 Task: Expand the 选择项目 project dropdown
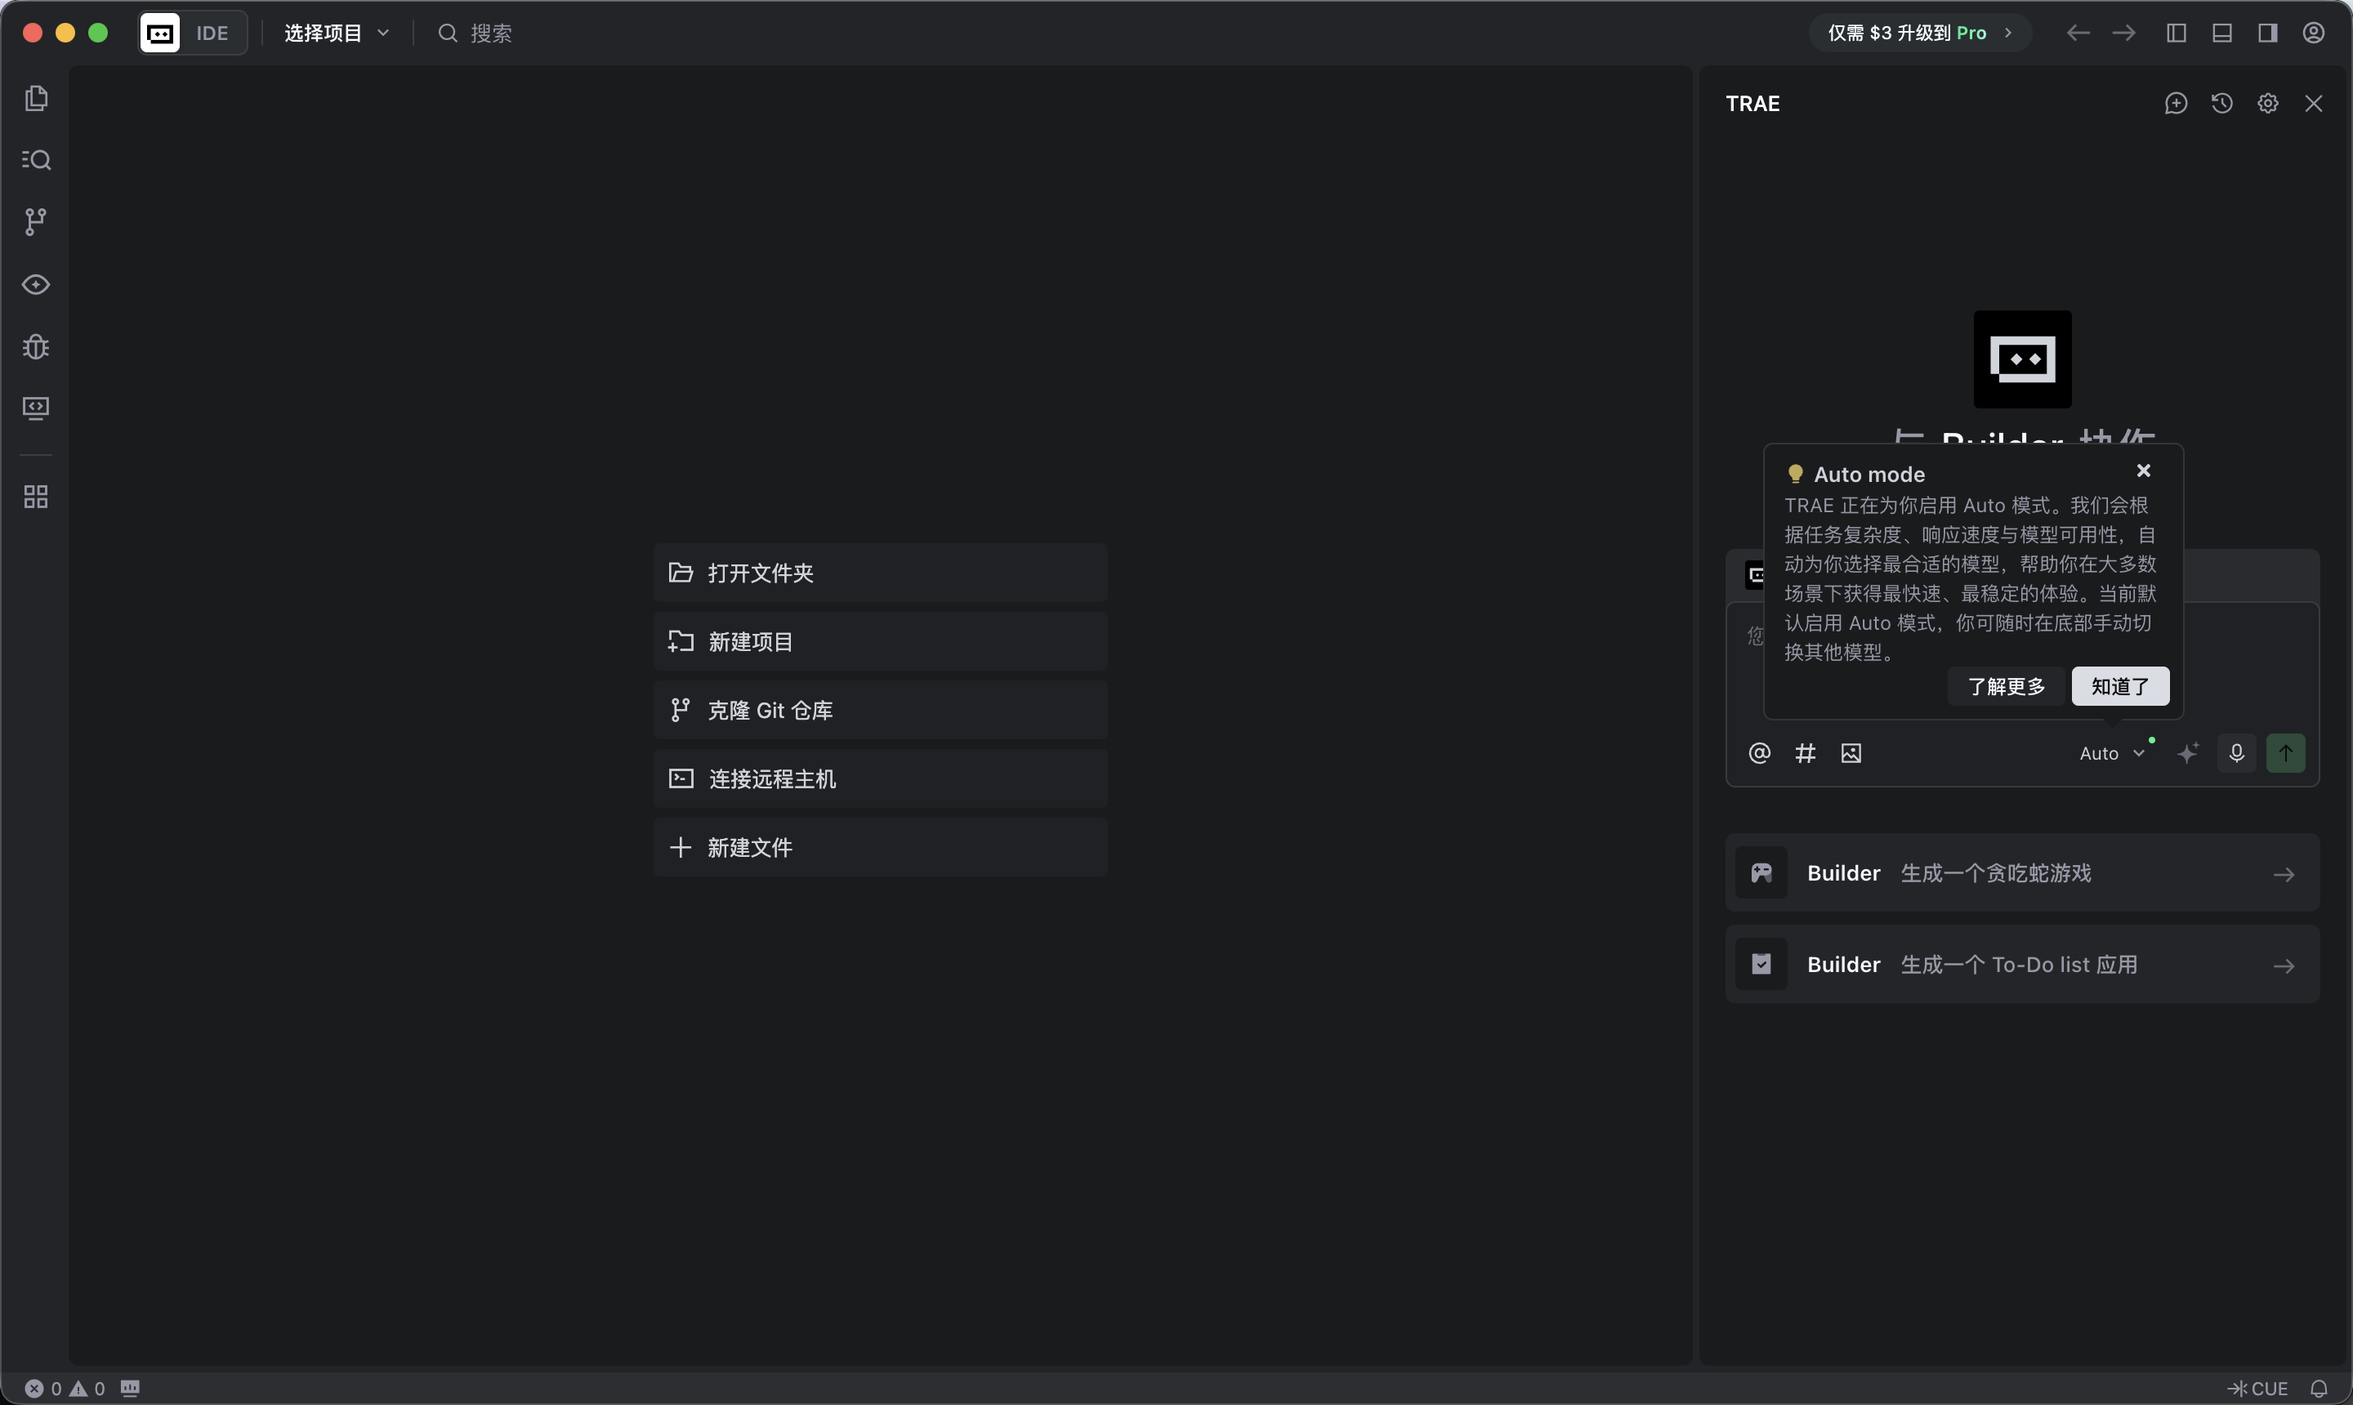tap(336, 33)
